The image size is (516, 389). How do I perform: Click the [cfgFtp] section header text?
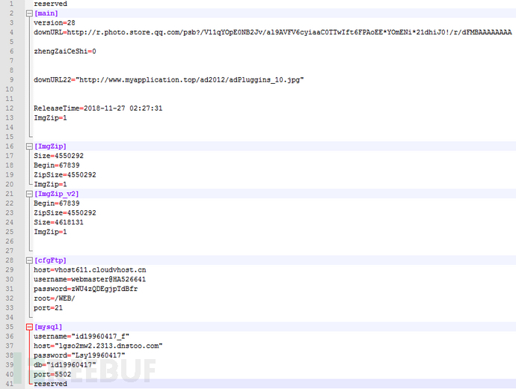point(50,260)
